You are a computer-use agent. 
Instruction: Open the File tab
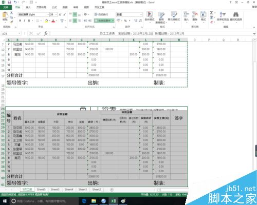click(x=6, y=7)
